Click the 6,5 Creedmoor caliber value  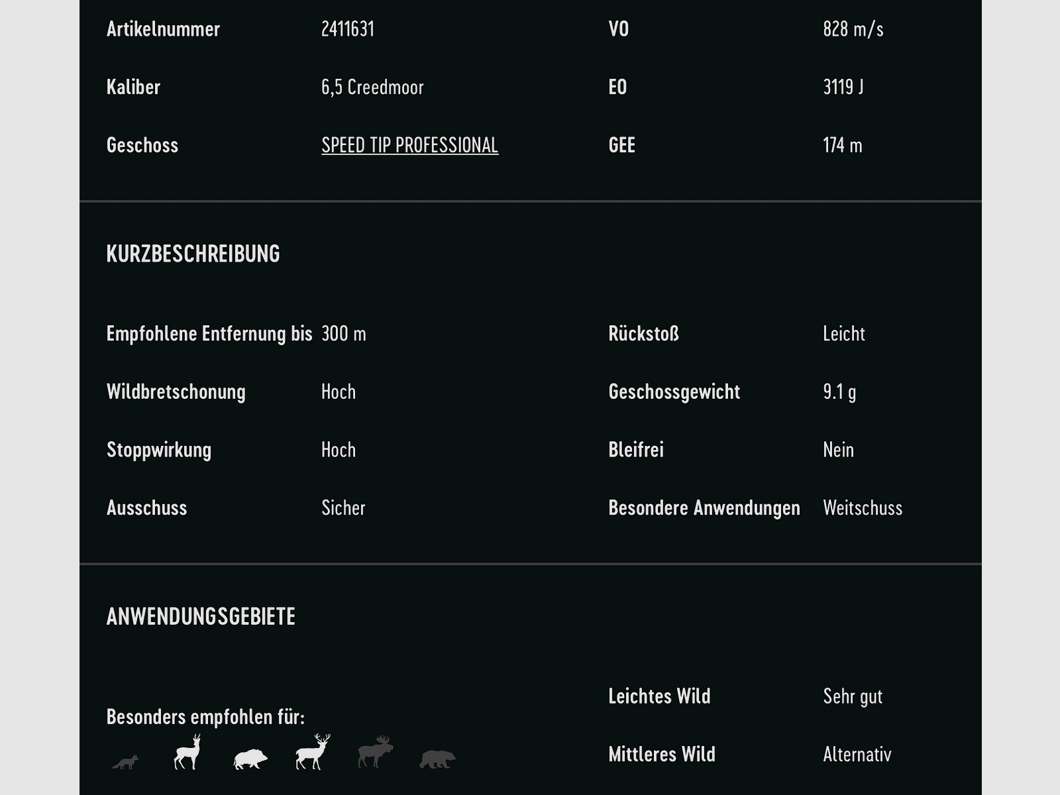372,87
